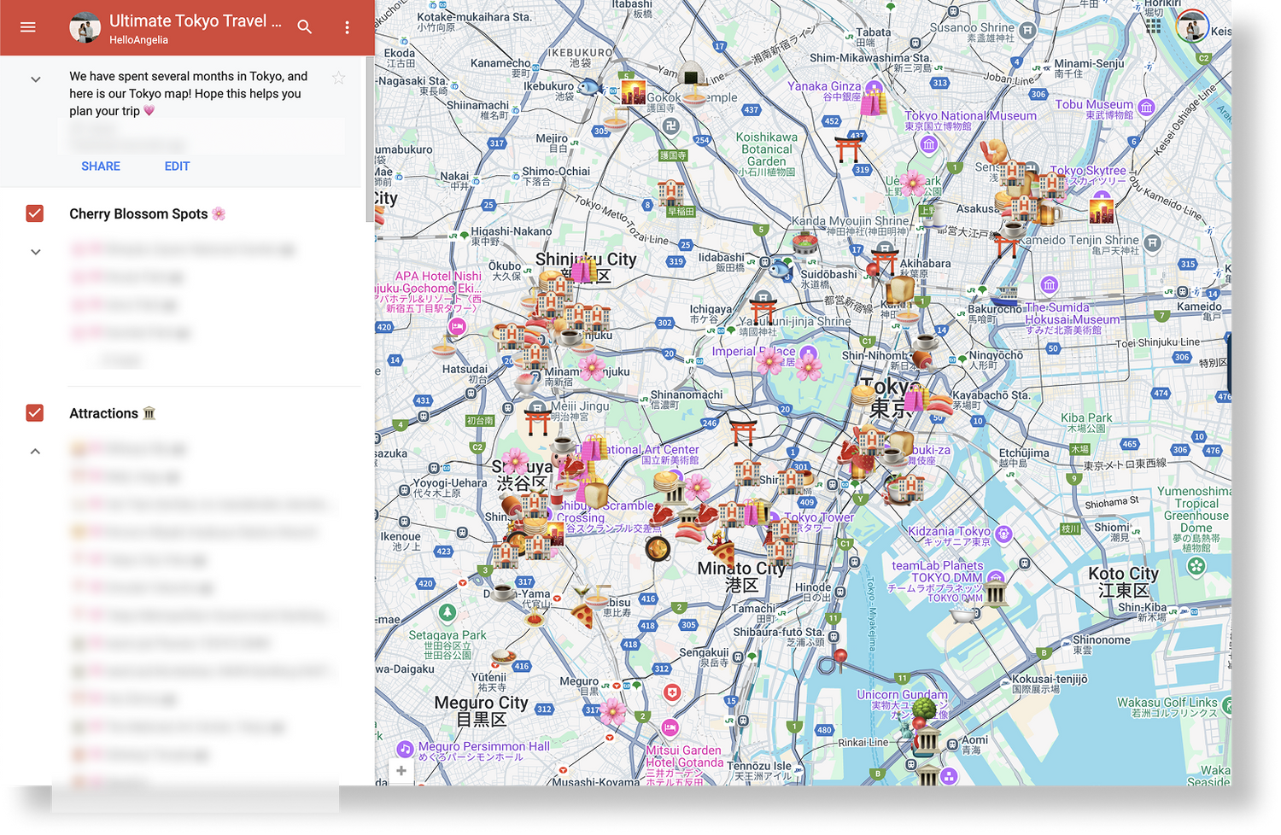Open the three-dot more options menu
Screen dimensions: 1281x835
pos(347,27)
